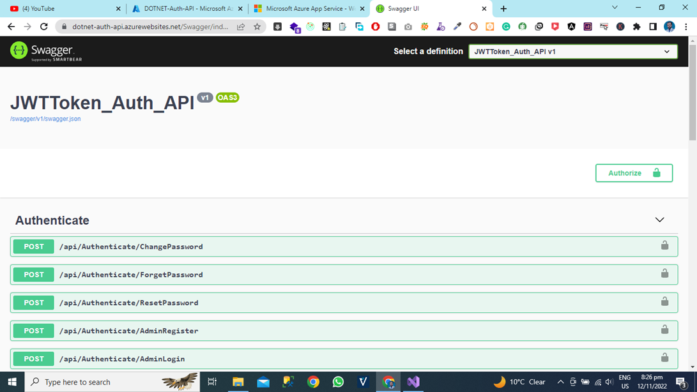697x392 pixels.
Task: Open the Grammarly extension icon
Action: pos(505,27)
